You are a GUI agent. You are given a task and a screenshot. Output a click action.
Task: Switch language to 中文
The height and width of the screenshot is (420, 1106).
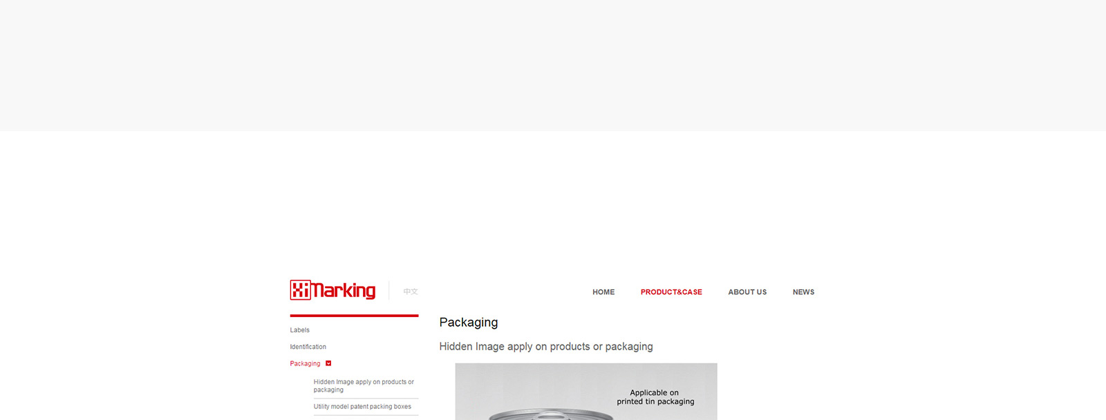coord(411,292)
